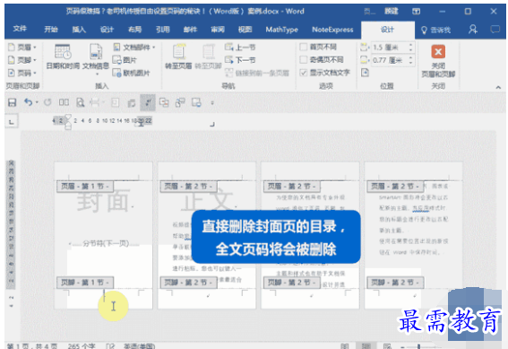Switch to the 审阅 review tab

tap(218, 30)
